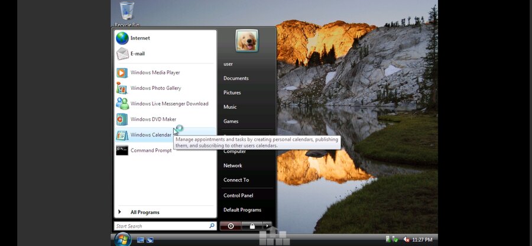Screen dimensions: 532x246
Task: Open the Recycle Bin on desktop
Action: coord(127,14)
